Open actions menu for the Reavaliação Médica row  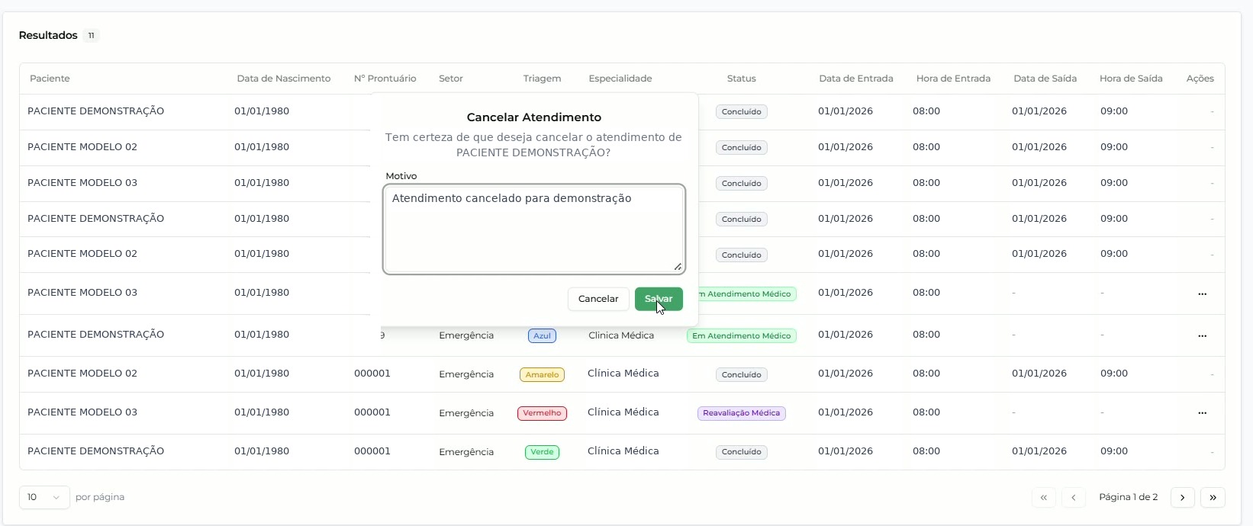click(1202, 413)
